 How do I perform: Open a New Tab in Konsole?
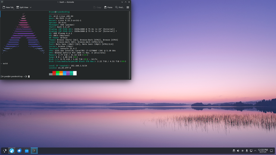coord(8,7)
